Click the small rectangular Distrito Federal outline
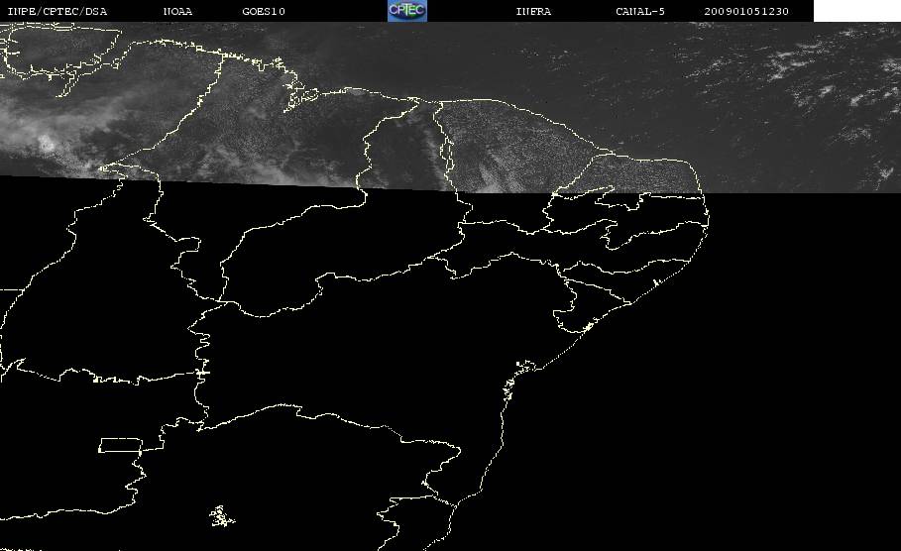The width and height of the screenshot is (901, 551). point(120,445)
